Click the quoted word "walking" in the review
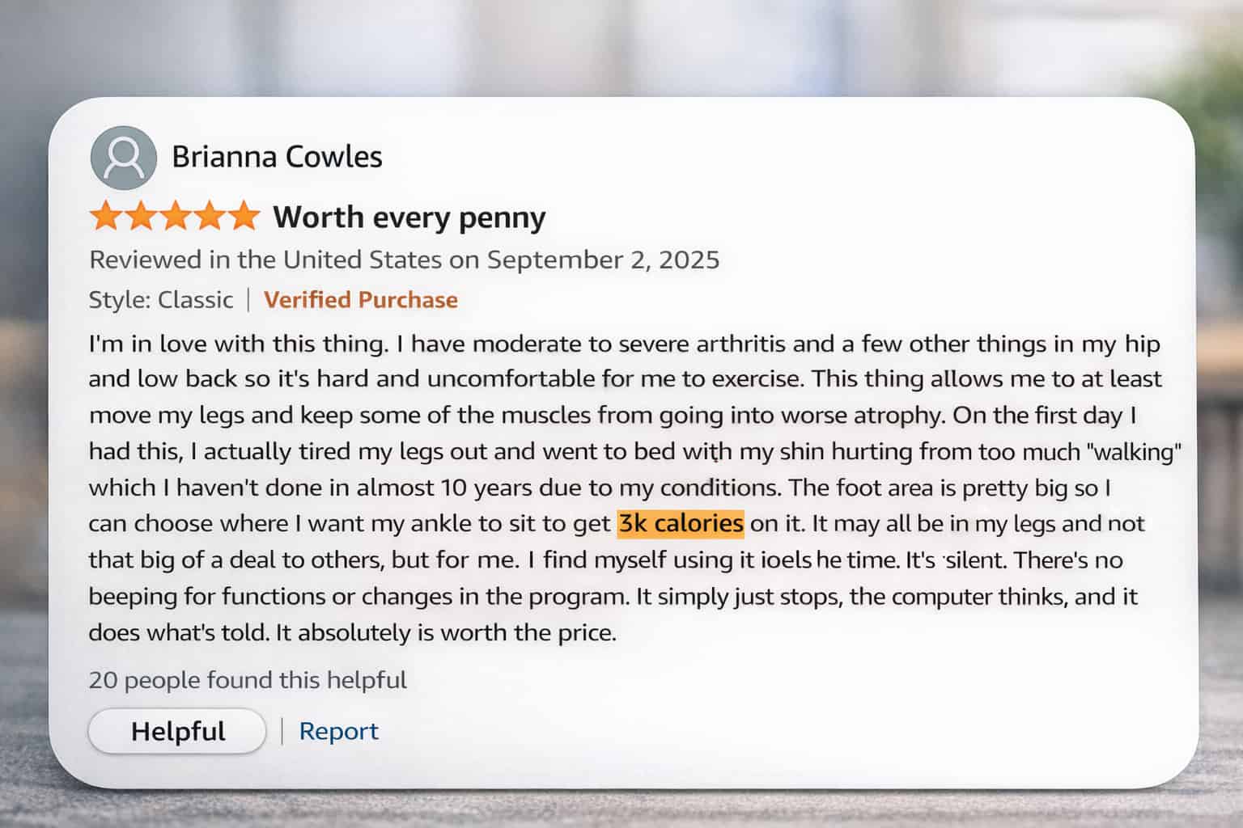This screenshot has width=1243, height=828. click(x=1136, y=451)
